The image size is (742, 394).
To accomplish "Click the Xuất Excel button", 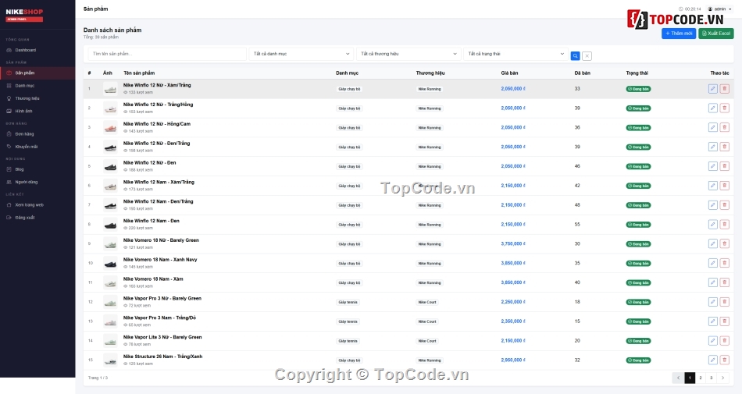I will pyautogui.click(x=716, y=34).
